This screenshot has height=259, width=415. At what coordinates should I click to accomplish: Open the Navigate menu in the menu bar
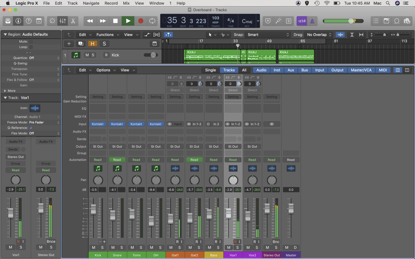tap(91, 3)
